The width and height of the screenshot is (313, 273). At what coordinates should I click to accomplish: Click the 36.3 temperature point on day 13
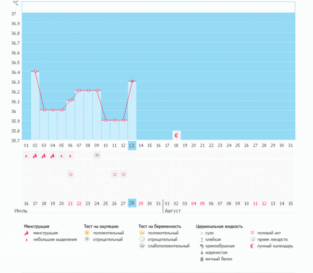coord(133,81)
